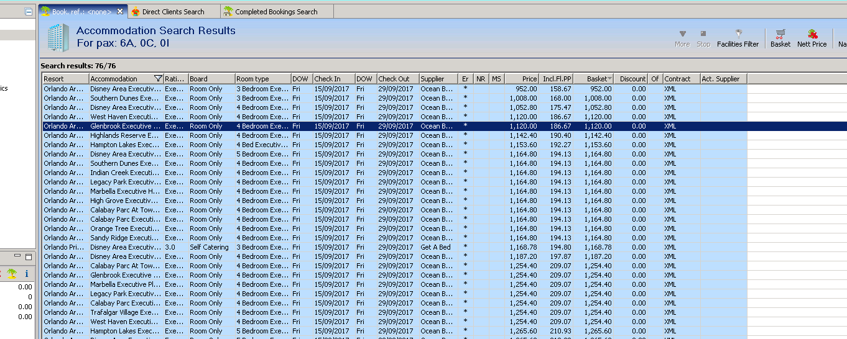
Task: Switch to Direct Clients Search tab
Action: [x=172, y=12]
